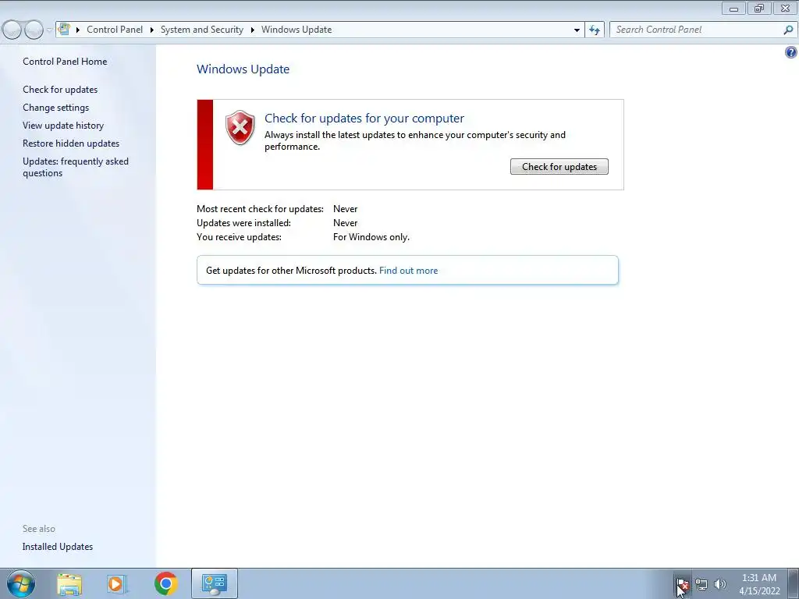Go to Control Panel Home
The height and width of the screenshot is (599, 799).
(65, 61)
